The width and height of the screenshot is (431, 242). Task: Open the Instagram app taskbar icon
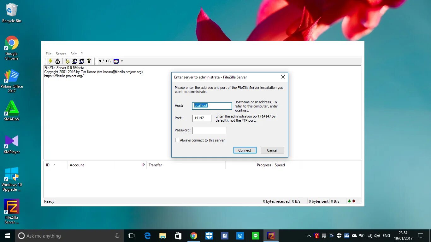[x=240, y=236]
